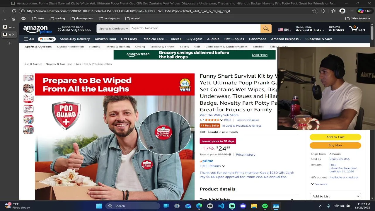Open the browser three-dot settings menu
375x211 pixels.
pos(351,11)
